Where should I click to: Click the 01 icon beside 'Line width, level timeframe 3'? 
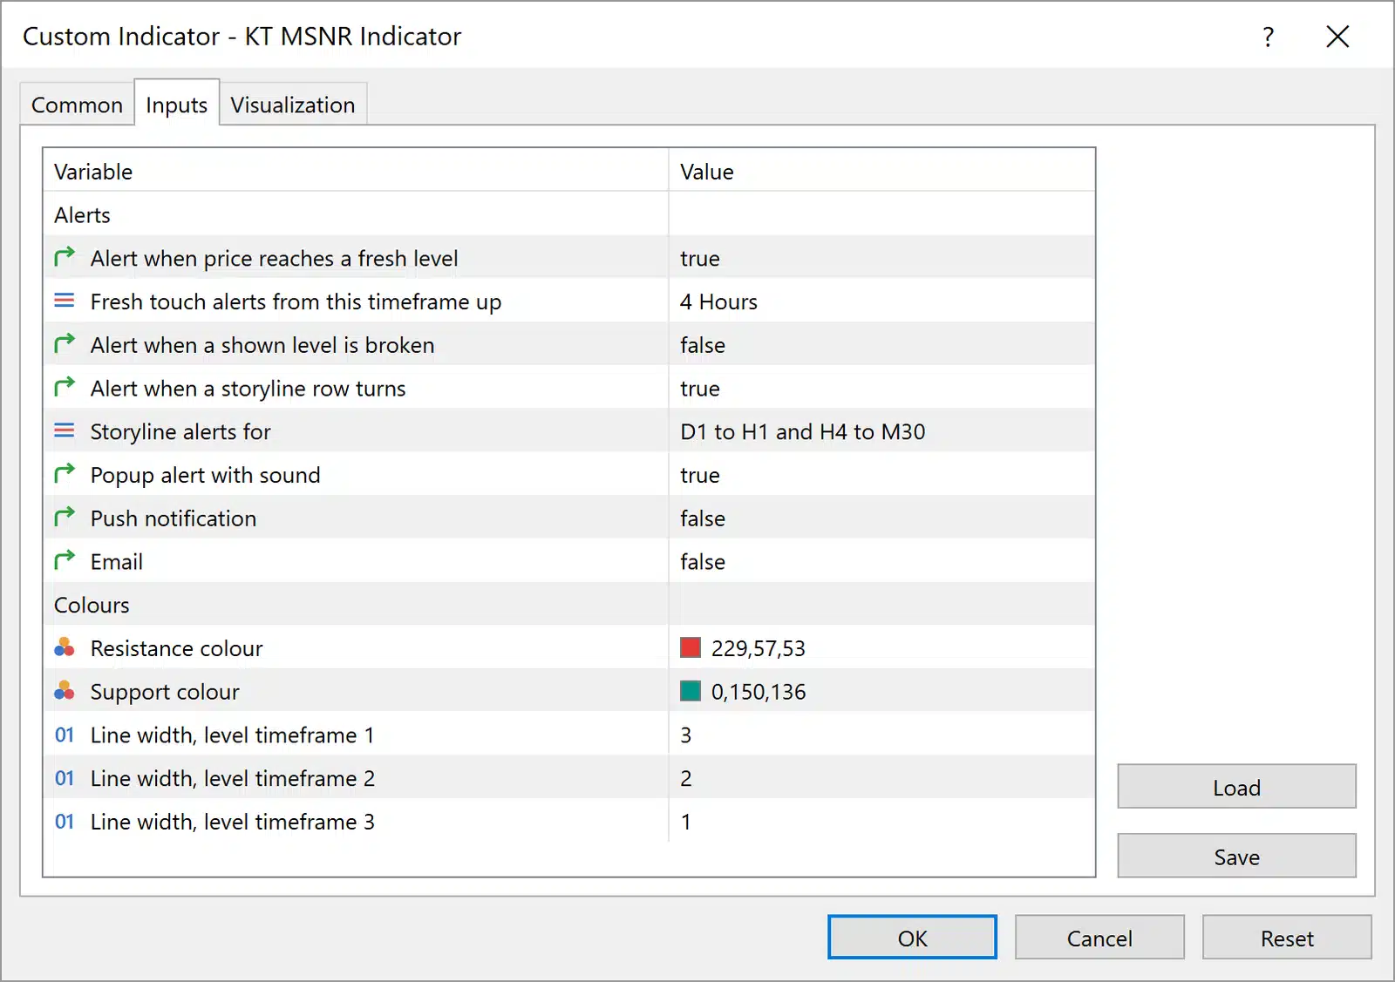click(x=65, y=822)
